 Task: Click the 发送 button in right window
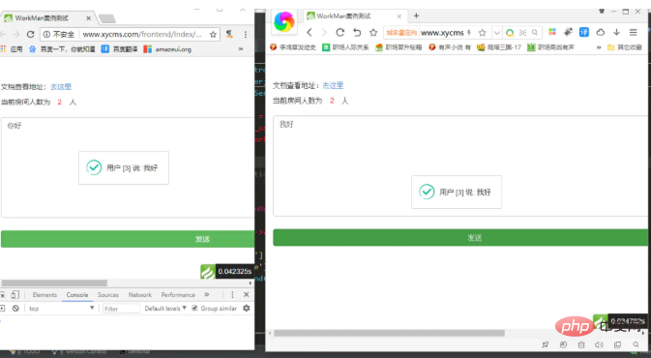[460, 238]
